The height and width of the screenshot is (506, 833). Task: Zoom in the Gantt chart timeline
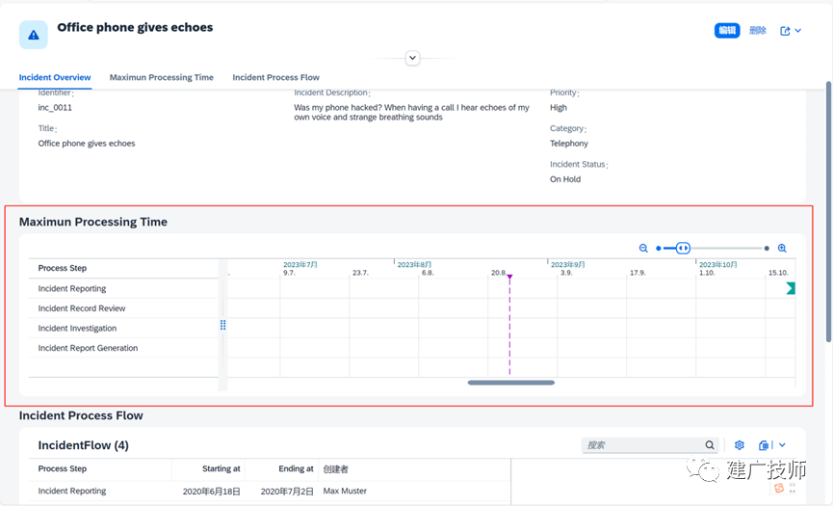coord(782,249)
